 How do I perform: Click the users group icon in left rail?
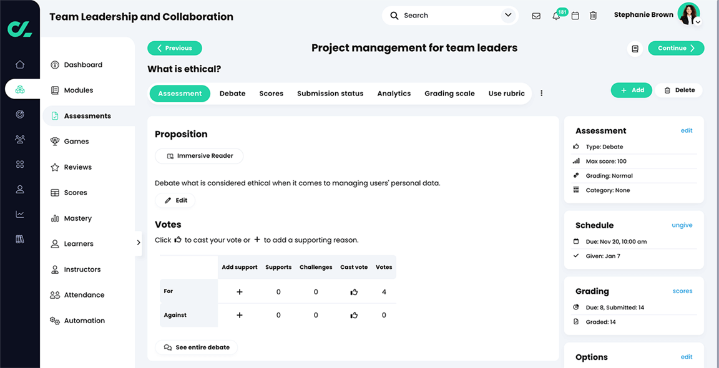[20, 140]
